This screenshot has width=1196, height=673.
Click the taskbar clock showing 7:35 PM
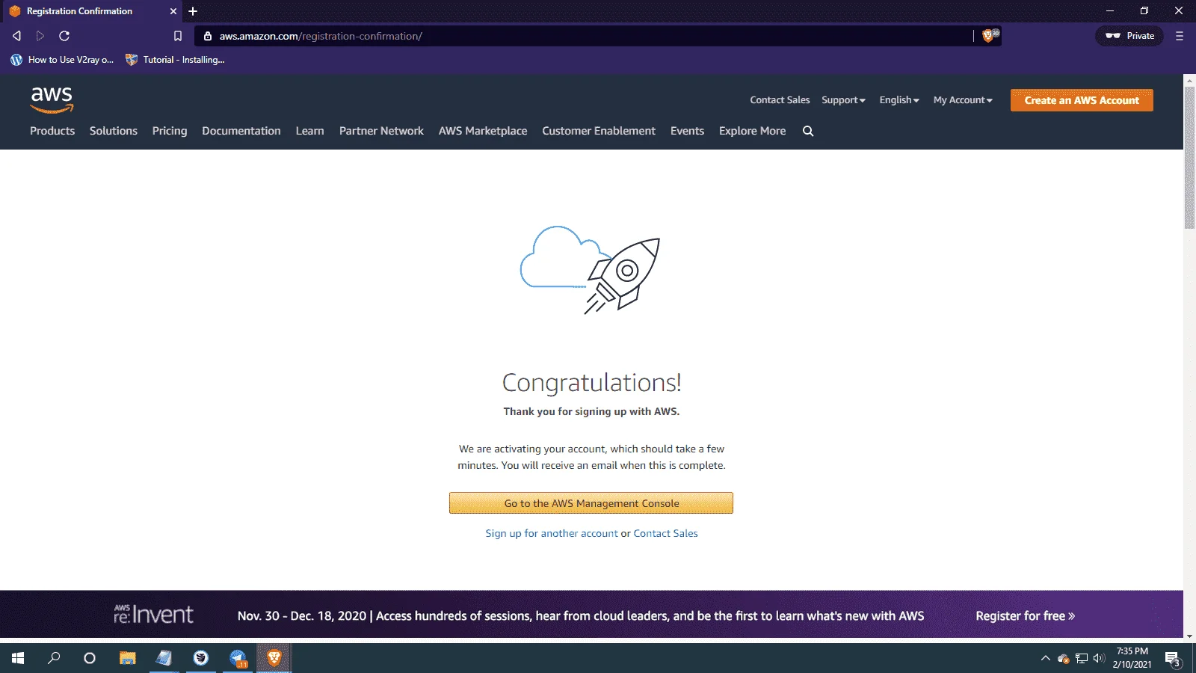coord(1132,658)
